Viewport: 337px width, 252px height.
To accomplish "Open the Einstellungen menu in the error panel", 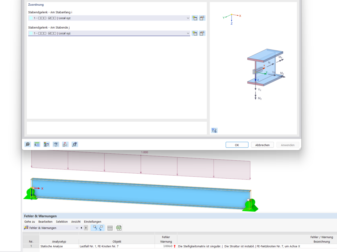I will (x=92, y=221).
